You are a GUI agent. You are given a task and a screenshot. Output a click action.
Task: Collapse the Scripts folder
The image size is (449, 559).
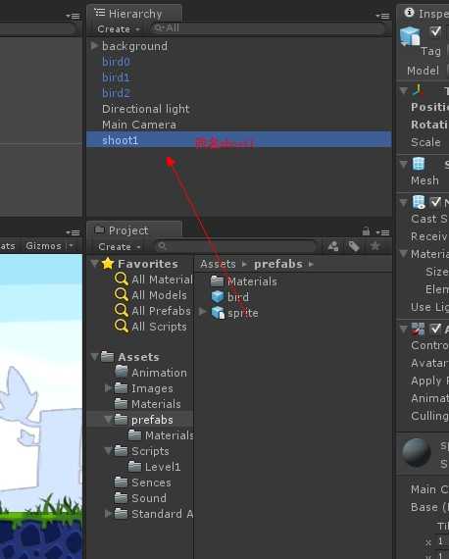click(x=108, y=451)
